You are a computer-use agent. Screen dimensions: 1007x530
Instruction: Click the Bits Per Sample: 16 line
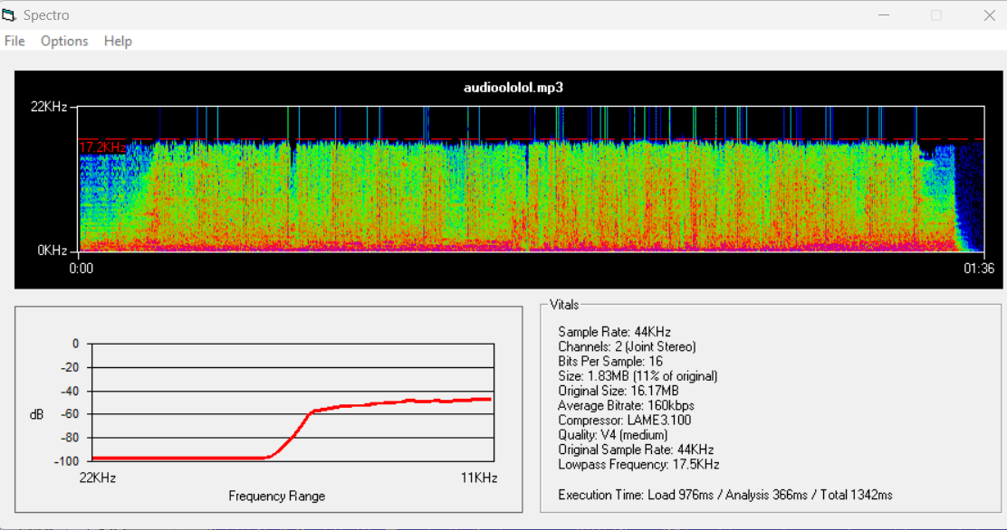point(610,361)
